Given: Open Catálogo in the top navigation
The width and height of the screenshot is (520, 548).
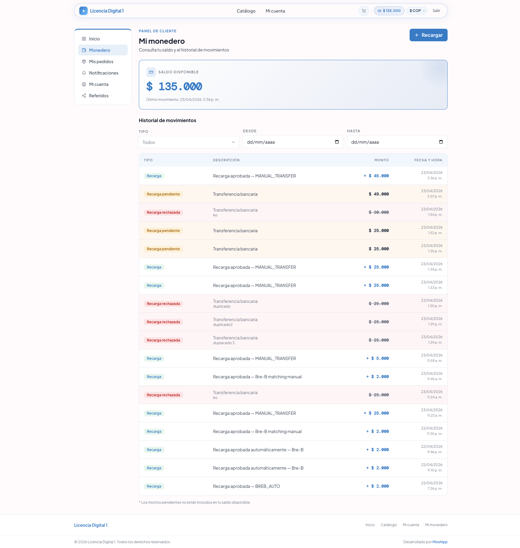Looking at the screenshot, I should coord(246,11).
